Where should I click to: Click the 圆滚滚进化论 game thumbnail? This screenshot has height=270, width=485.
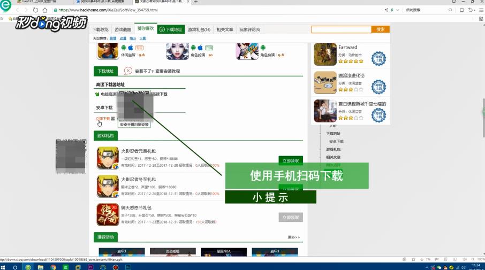[x=325, y=83]
